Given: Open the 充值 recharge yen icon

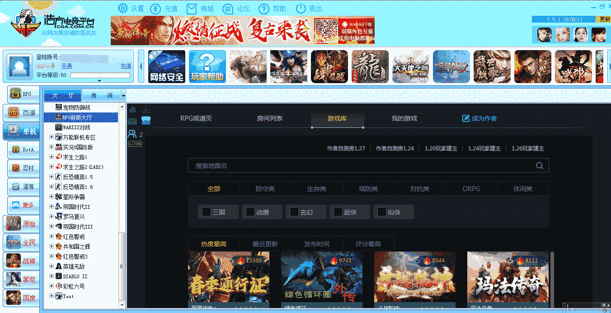Looking at the screenshot, I should coord(155,9).
